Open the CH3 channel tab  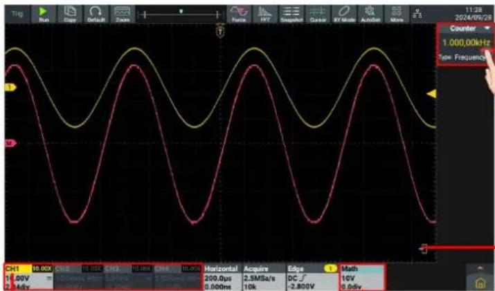pos(129,277)
